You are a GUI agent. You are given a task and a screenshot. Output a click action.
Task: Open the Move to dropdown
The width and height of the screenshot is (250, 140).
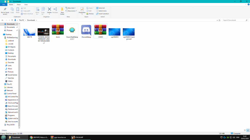37,11
